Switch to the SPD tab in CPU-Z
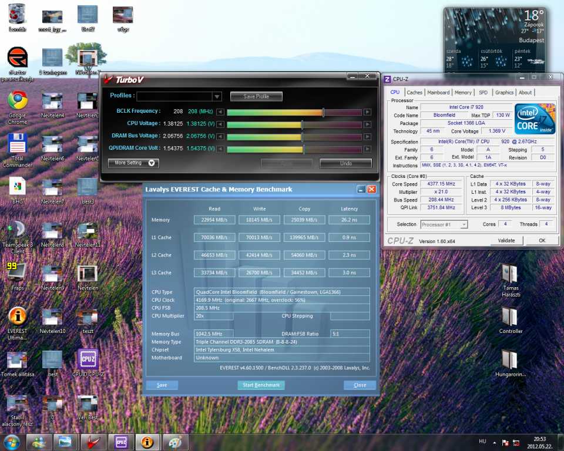This screenshot has height=451, width=564. (483, 92)
